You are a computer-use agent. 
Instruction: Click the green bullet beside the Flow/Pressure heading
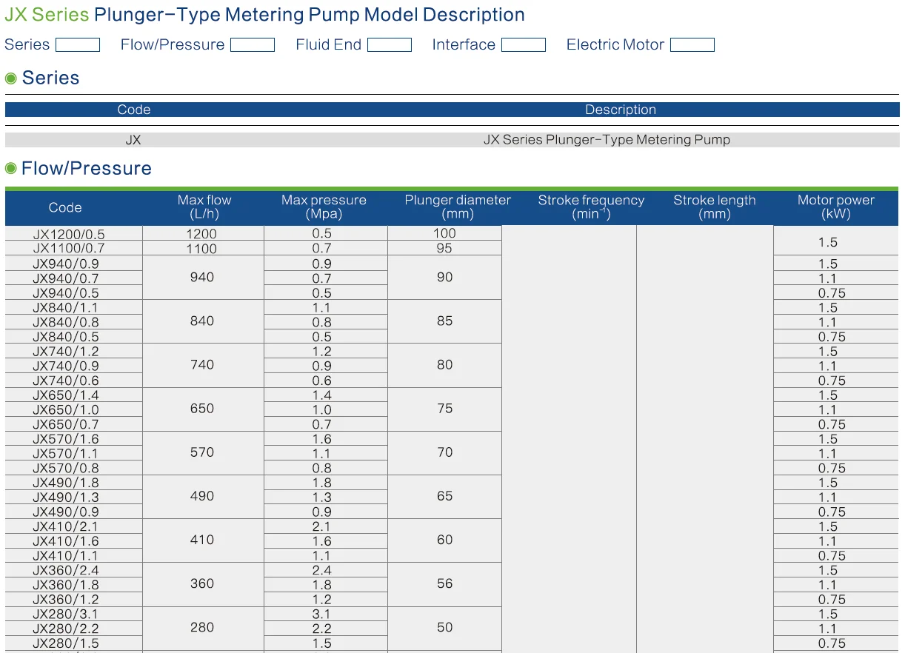pos(11,169)
